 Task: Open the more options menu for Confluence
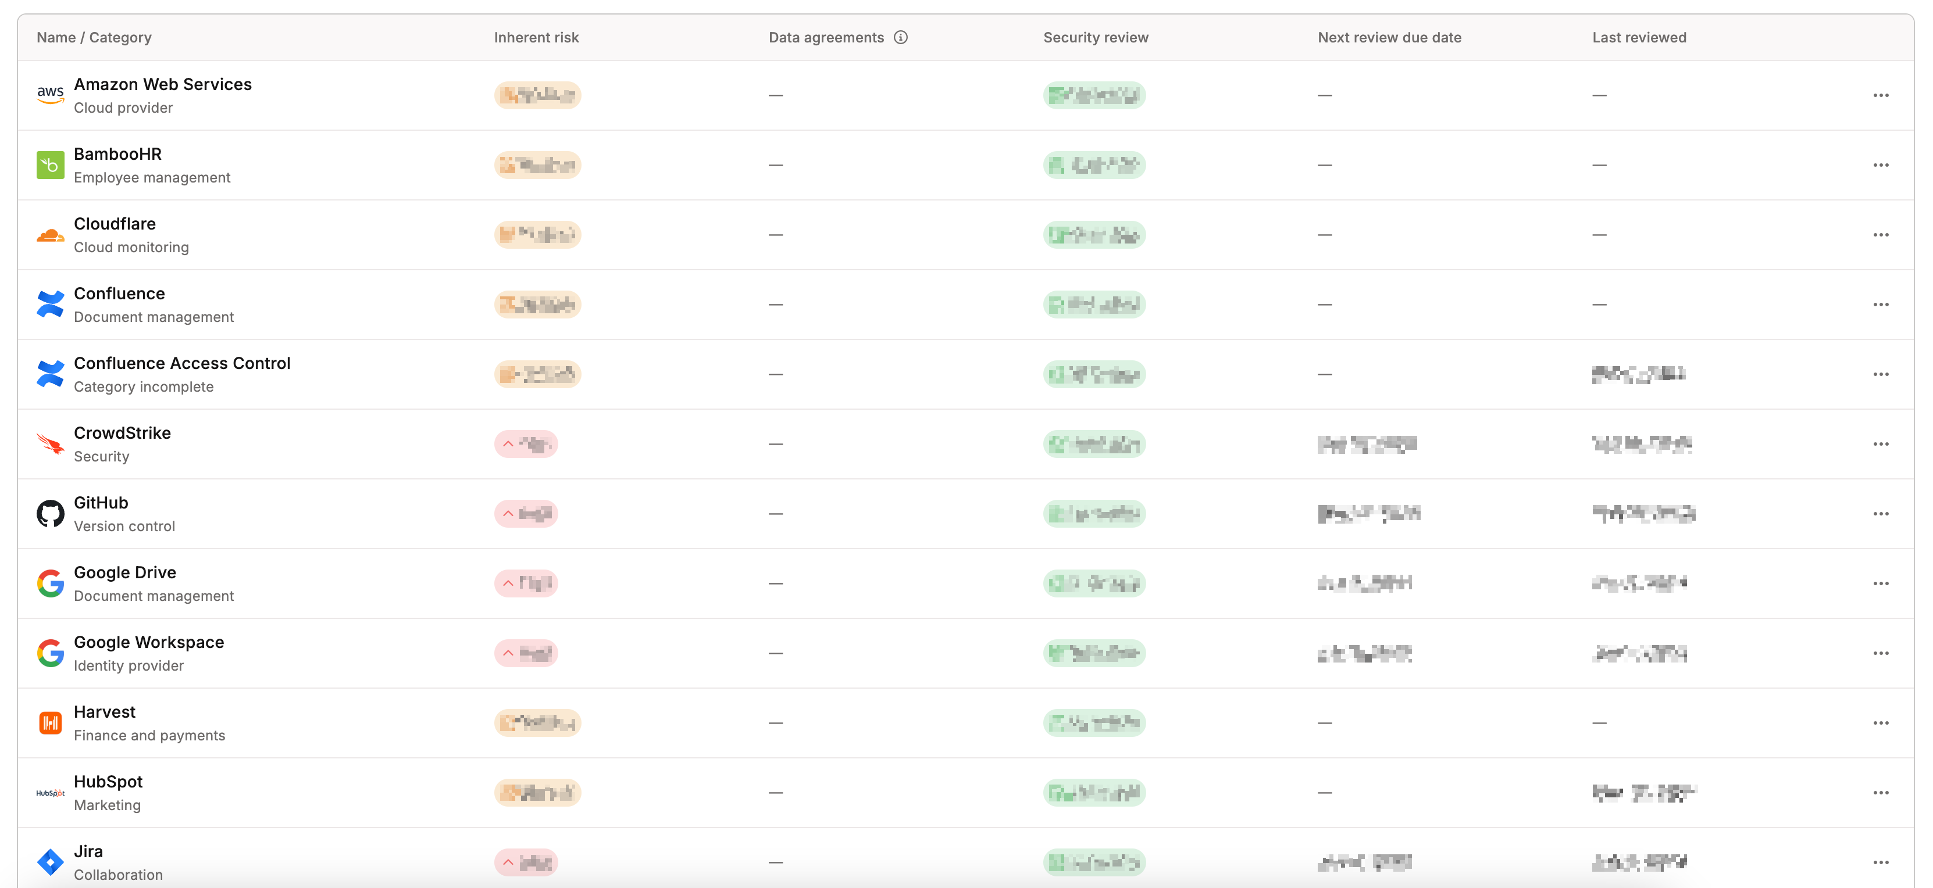pos(1881,305)
